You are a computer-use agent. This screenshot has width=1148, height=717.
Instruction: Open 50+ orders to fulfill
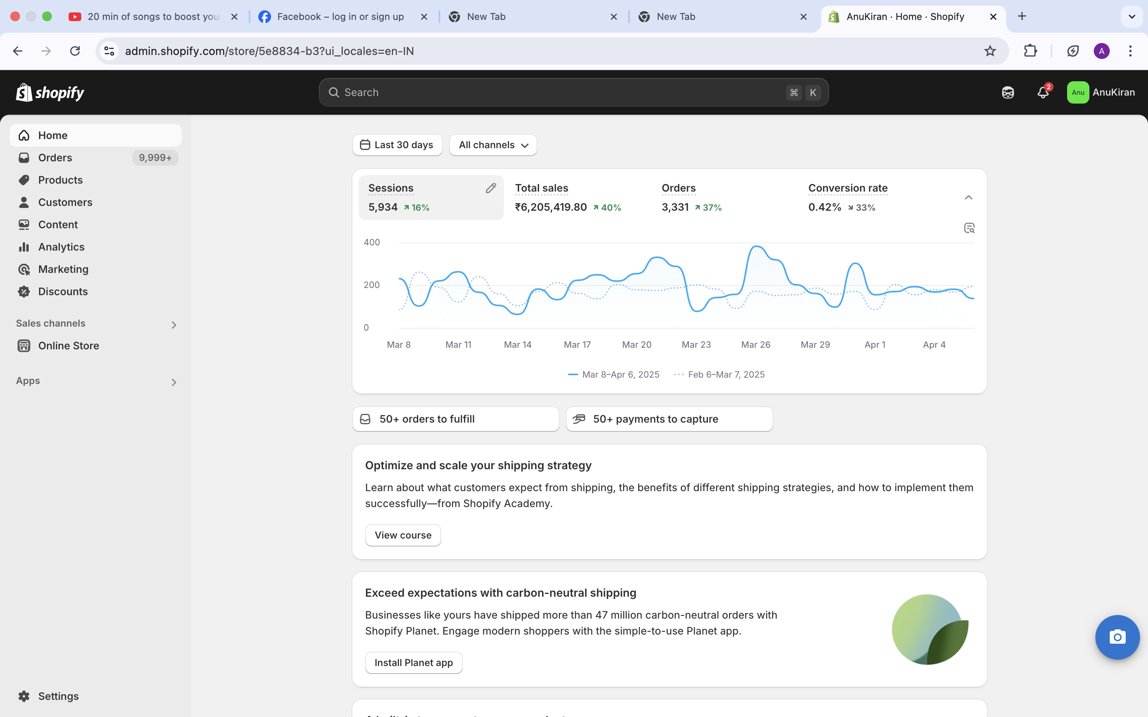(455, 419)
